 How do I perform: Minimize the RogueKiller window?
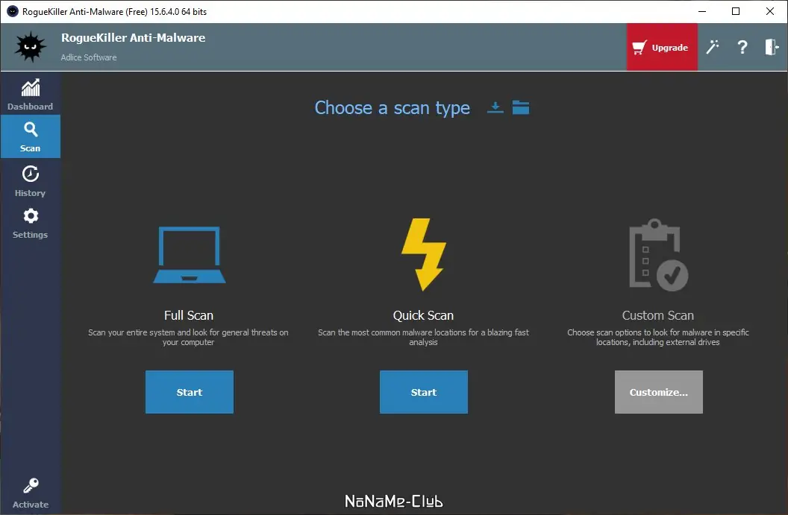tap(702, 11)
